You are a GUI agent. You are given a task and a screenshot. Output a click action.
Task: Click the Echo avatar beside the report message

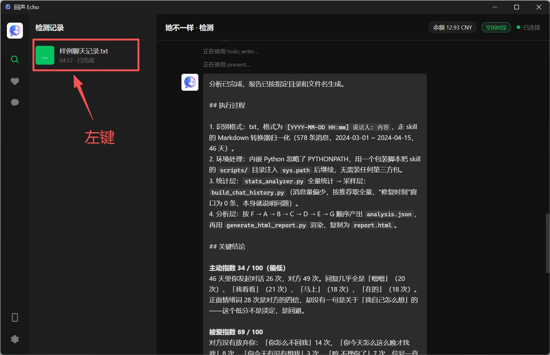click(x=190, y=82)
